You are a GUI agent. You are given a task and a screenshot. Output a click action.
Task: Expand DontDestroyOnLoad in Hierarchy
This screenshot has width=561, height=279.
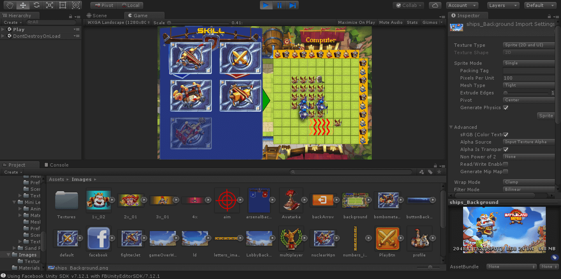[3, 36]
